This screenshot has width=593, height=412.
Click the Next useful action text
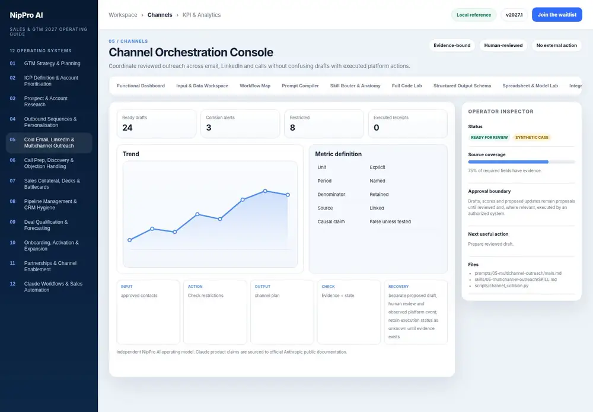488,234
